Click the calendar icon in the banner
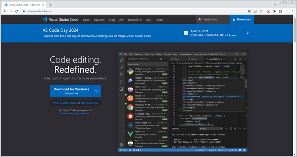The height and width of the screenshot is (157, 297). tap(186, 33)
